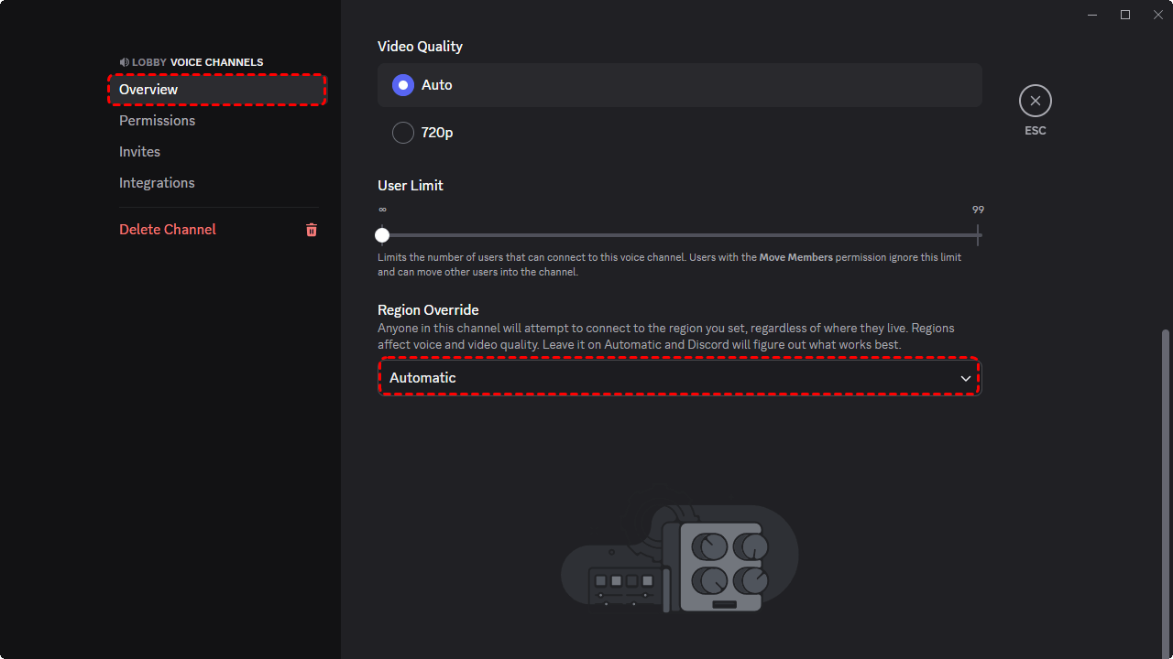Click the audio mixer illustration at the bottom
Image resolution: width=1173 pixels, height=659 pixels.
pos(679,554)
